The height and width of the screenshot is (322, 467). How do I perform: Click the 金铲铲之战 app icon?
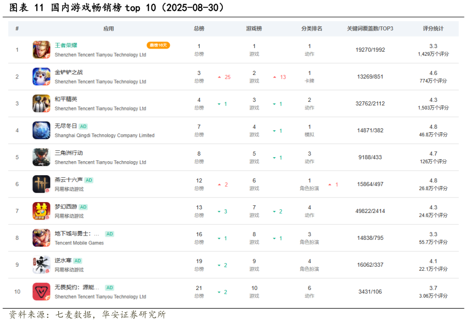click(x=41, y=76)
